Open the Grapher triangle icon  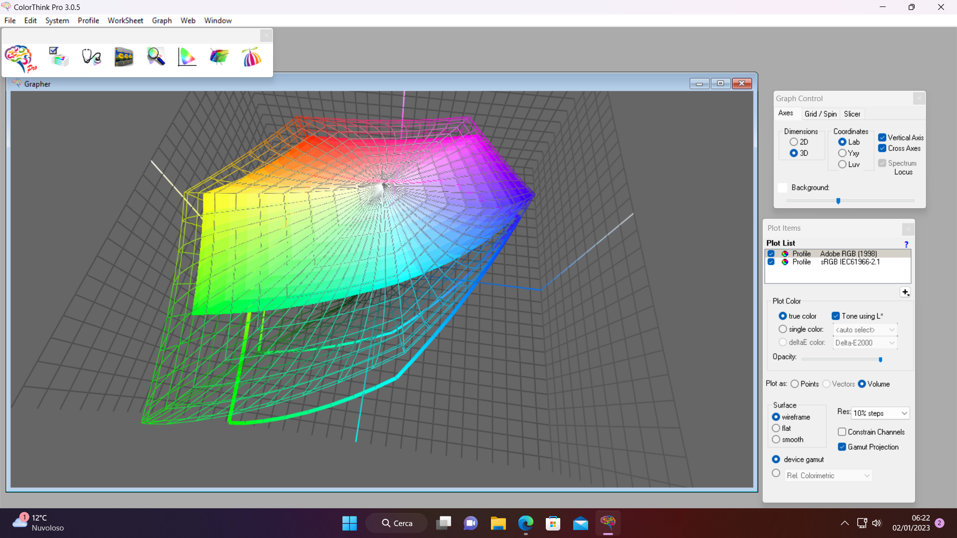(187, 57)
